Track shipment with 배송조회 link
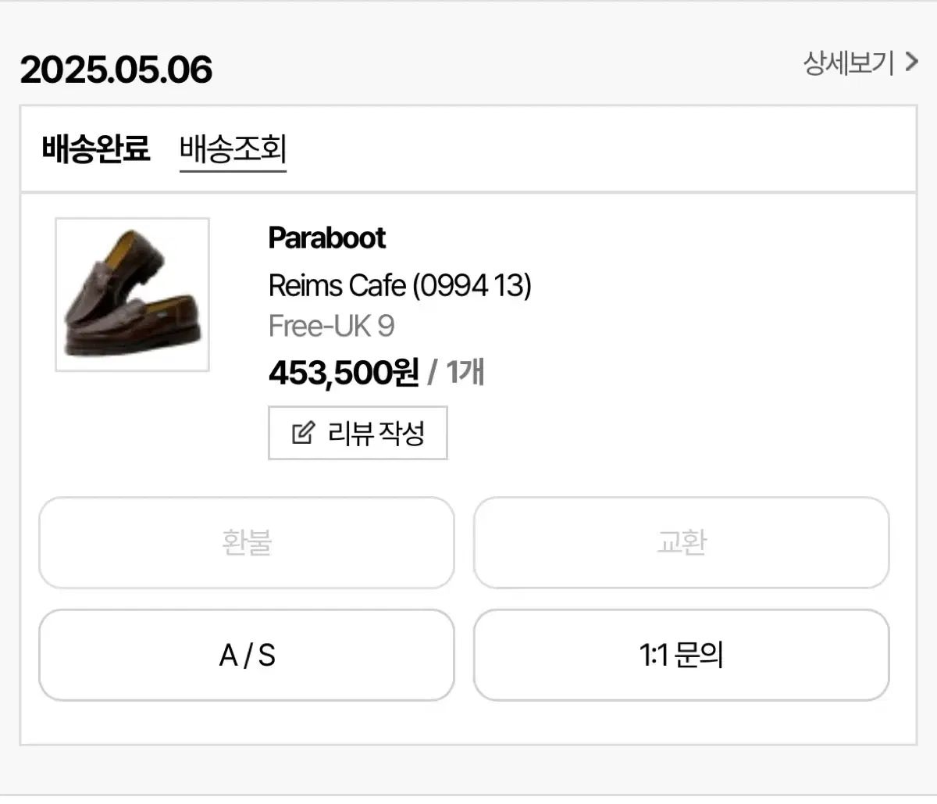Screen dimensions: 937x804 click(x=233, y=148)
